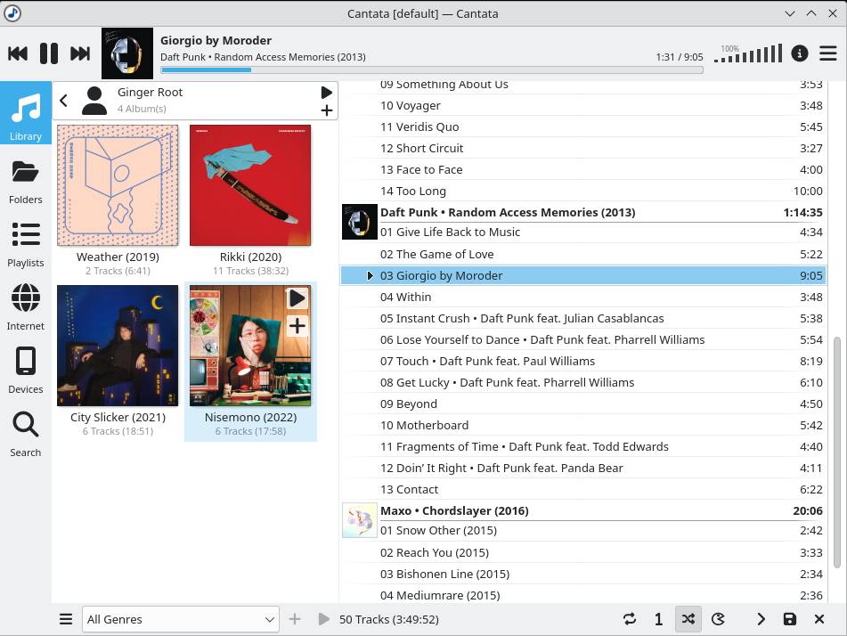Viewport: 847px width, 636px height.
Task: Open the Search view
Action: (x=26, y=436)
